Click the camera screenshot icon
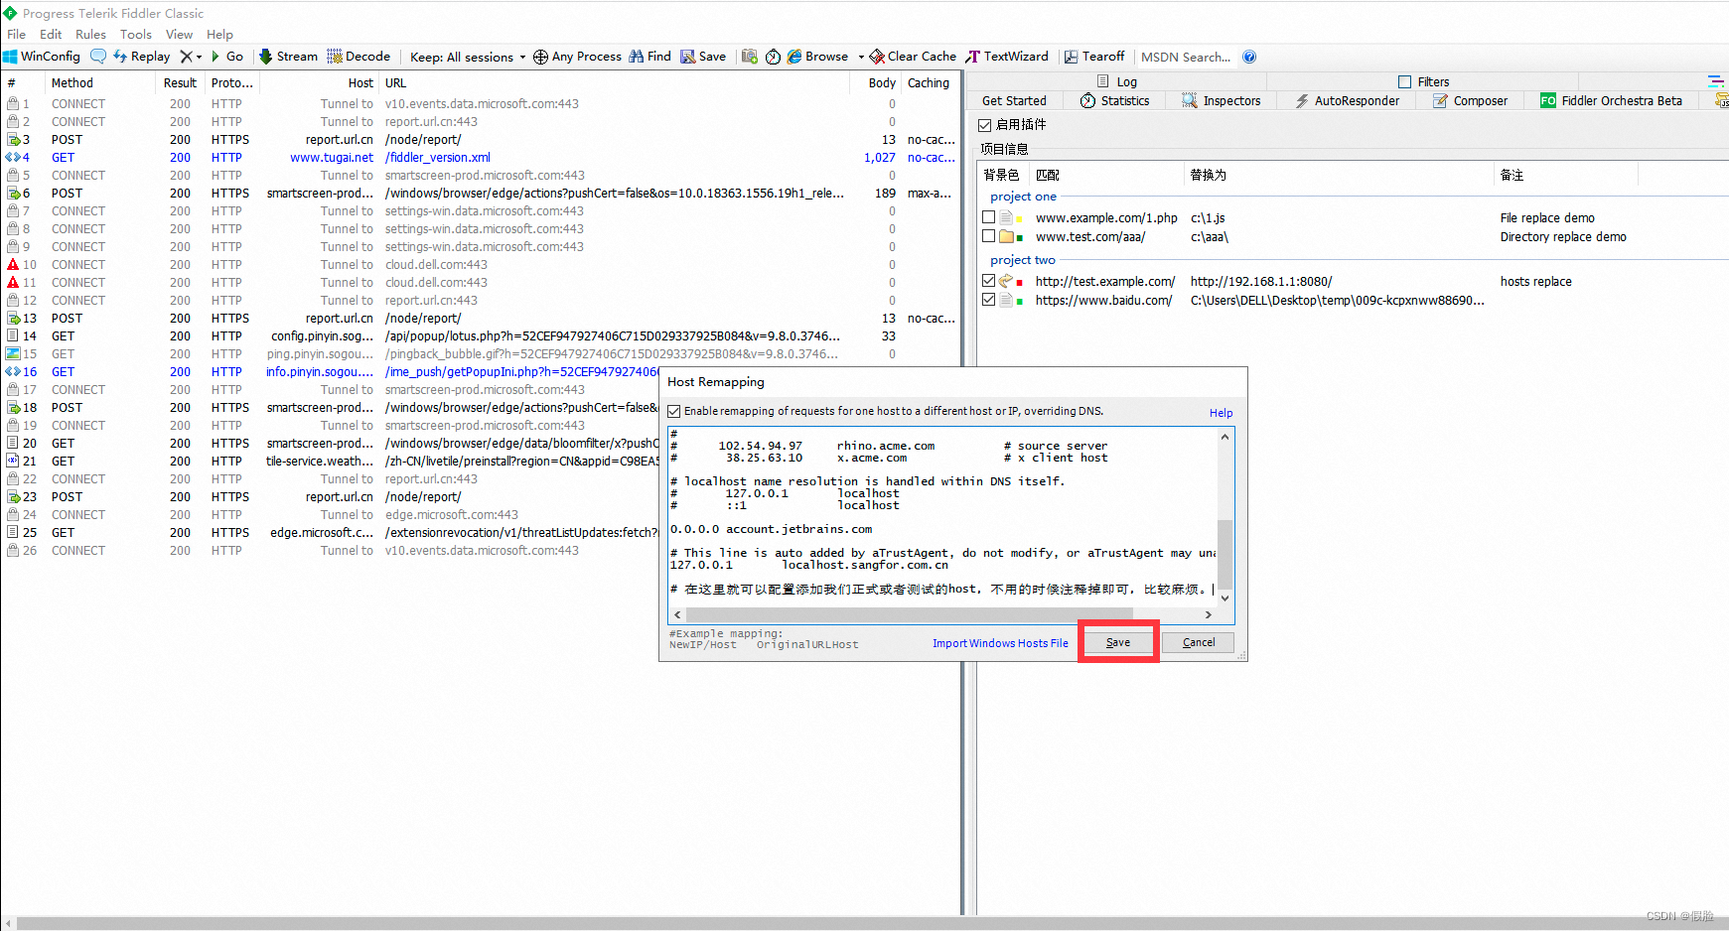 point(750,57)
